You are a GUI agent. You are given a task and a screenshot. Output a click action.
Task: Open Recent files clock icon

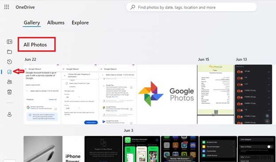tap(9, 62)
